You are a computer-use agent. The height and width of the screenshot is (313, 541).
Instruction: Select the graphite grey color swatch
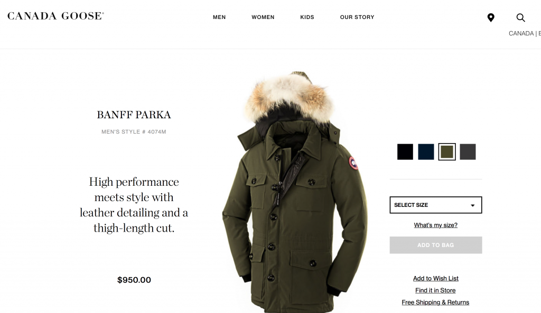(468, 151)
